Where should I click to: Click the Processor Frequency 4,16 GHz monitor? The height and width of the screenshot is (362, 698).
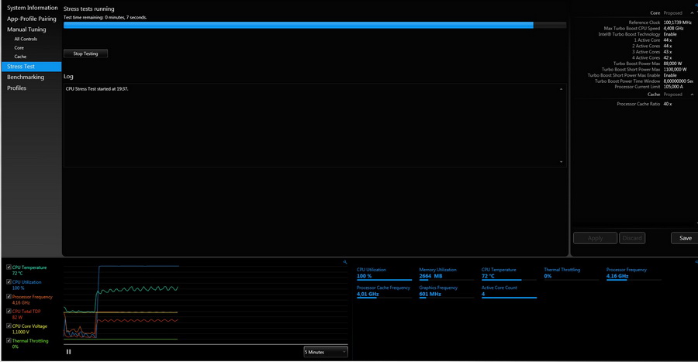tap(634, 274)
